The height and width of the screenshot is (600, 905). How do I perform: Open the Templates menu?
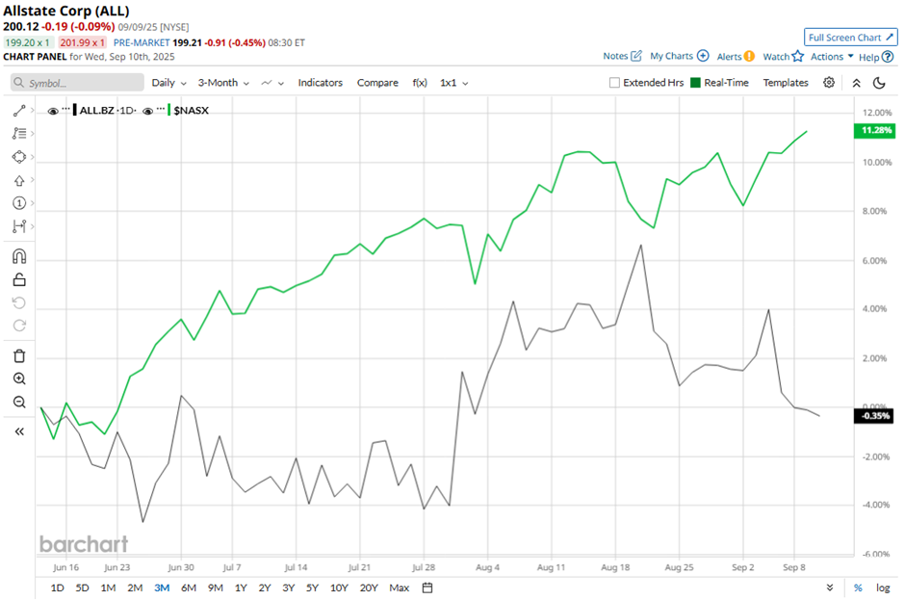786,83
